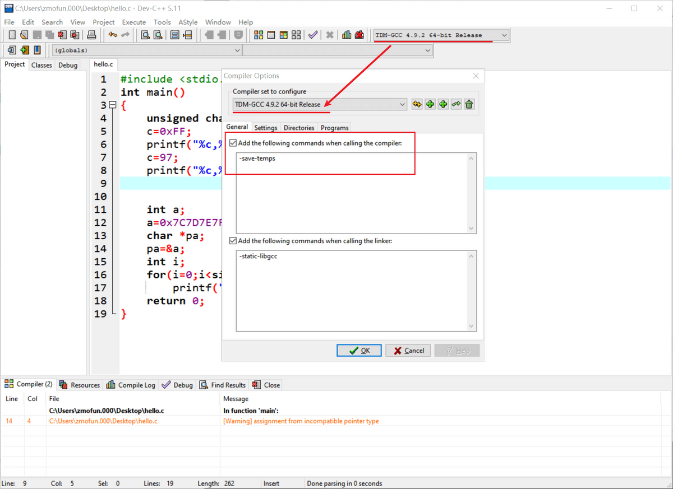The width and height of the screenshot is (673, 489).
Task: Switch to the Directories tab
Action: 299,127
